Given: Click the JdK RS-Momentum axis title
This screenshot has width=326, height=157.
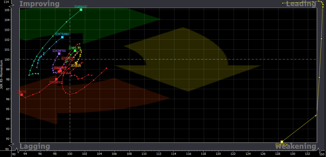Looking at the screenshot, I should click(2, 75).
